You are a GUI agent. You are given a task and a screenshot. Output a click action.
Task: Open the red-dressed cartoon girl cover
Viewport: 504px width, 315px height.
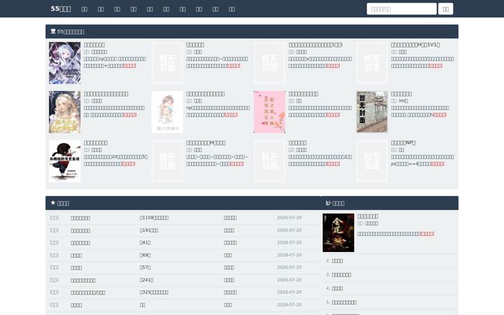pyautogui.click(x=64, y=161)
